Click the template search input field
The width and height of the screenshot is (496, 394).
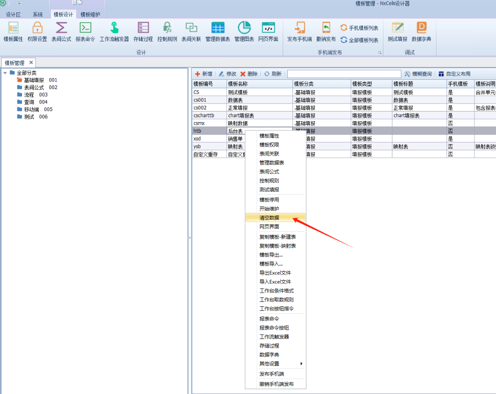344,74
